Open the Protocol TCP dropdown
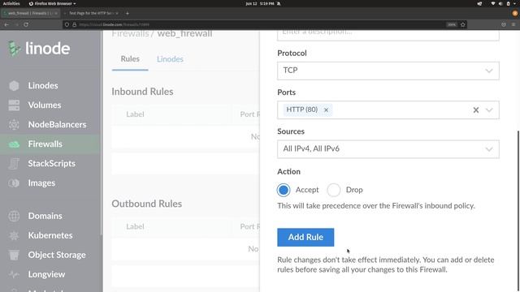 [388, 71]
